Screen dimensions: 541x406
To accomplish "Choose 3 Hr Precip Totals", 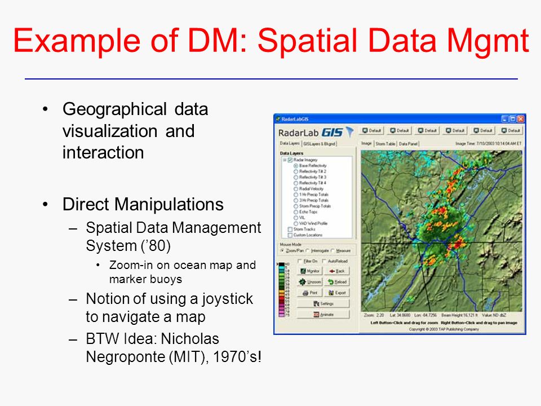I will pyautogui.click(x=296, y=200).
